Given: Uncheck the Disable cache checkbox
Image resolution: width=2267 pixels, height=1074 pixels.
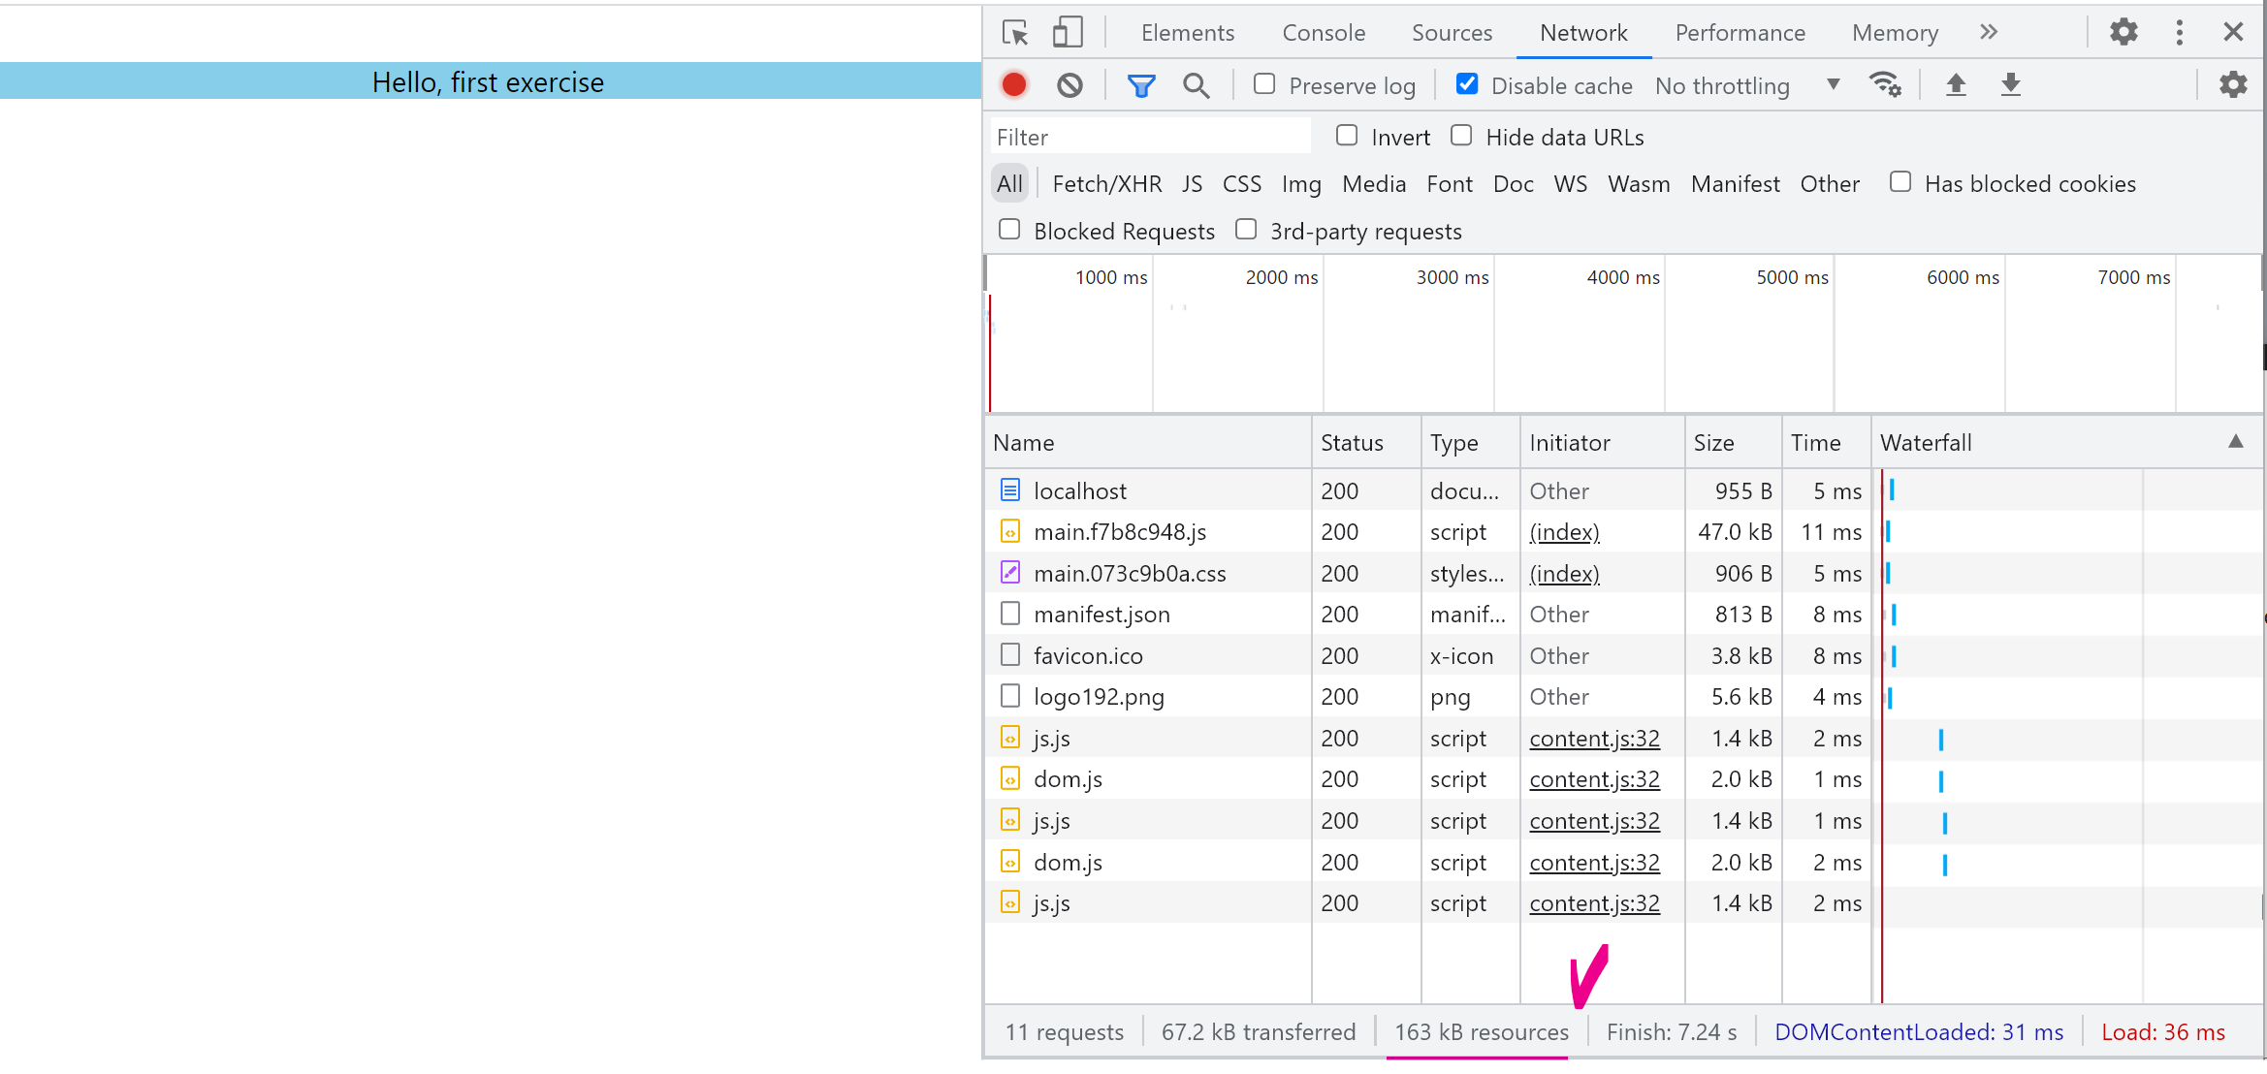Looking at the screenshot, I should pyautogui.click(x=1467, y=84).
